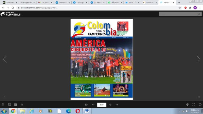The image size is (203, 114).
Task: Open File Explorer from taskbar
Action: (x=22, y=111)
